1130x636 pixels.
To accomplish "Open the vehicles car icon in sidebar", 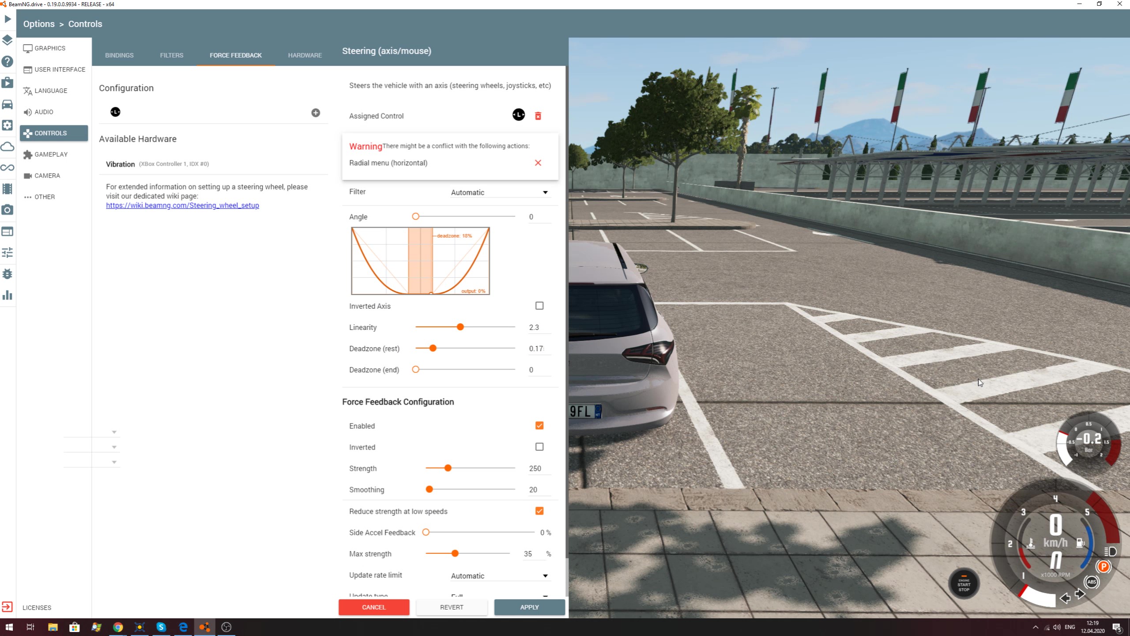I will 8,104.
